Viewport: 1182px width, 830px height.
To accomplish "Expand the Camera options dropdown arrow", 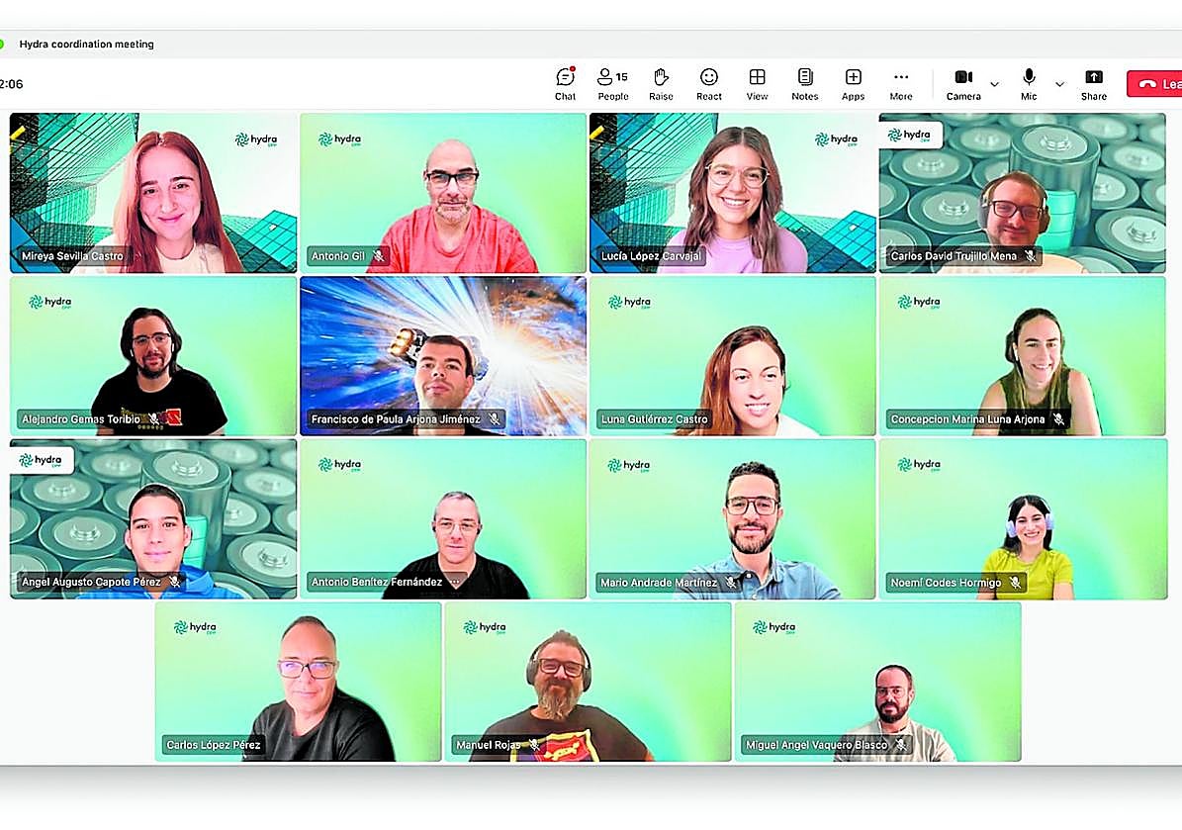I will pyautogui.click(x=994, y=84).
